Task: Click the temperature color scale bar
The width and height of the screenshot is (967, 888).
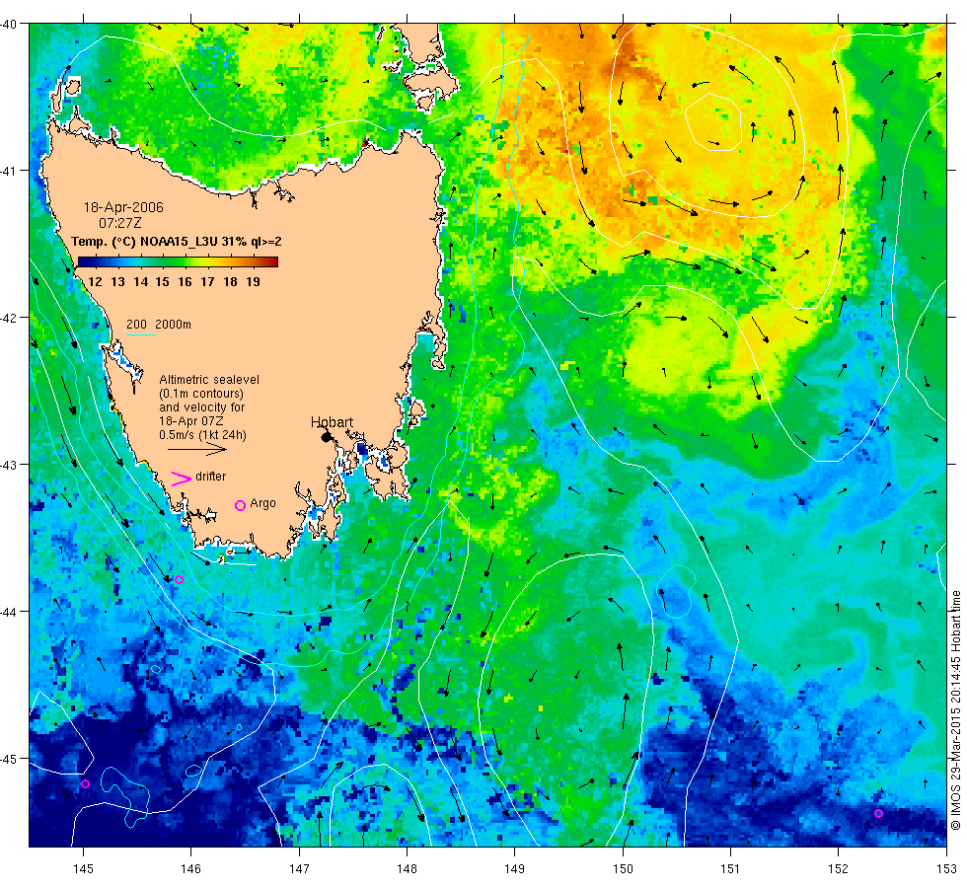Action: point(178,262)
